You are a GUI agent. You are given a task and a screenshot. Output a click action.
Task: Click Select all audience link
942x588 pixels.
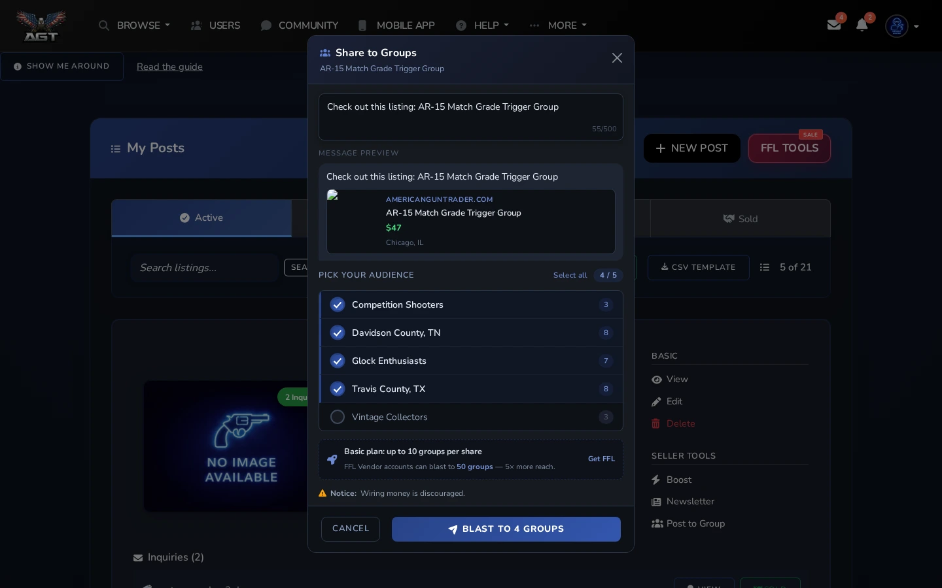pos(570,275)
